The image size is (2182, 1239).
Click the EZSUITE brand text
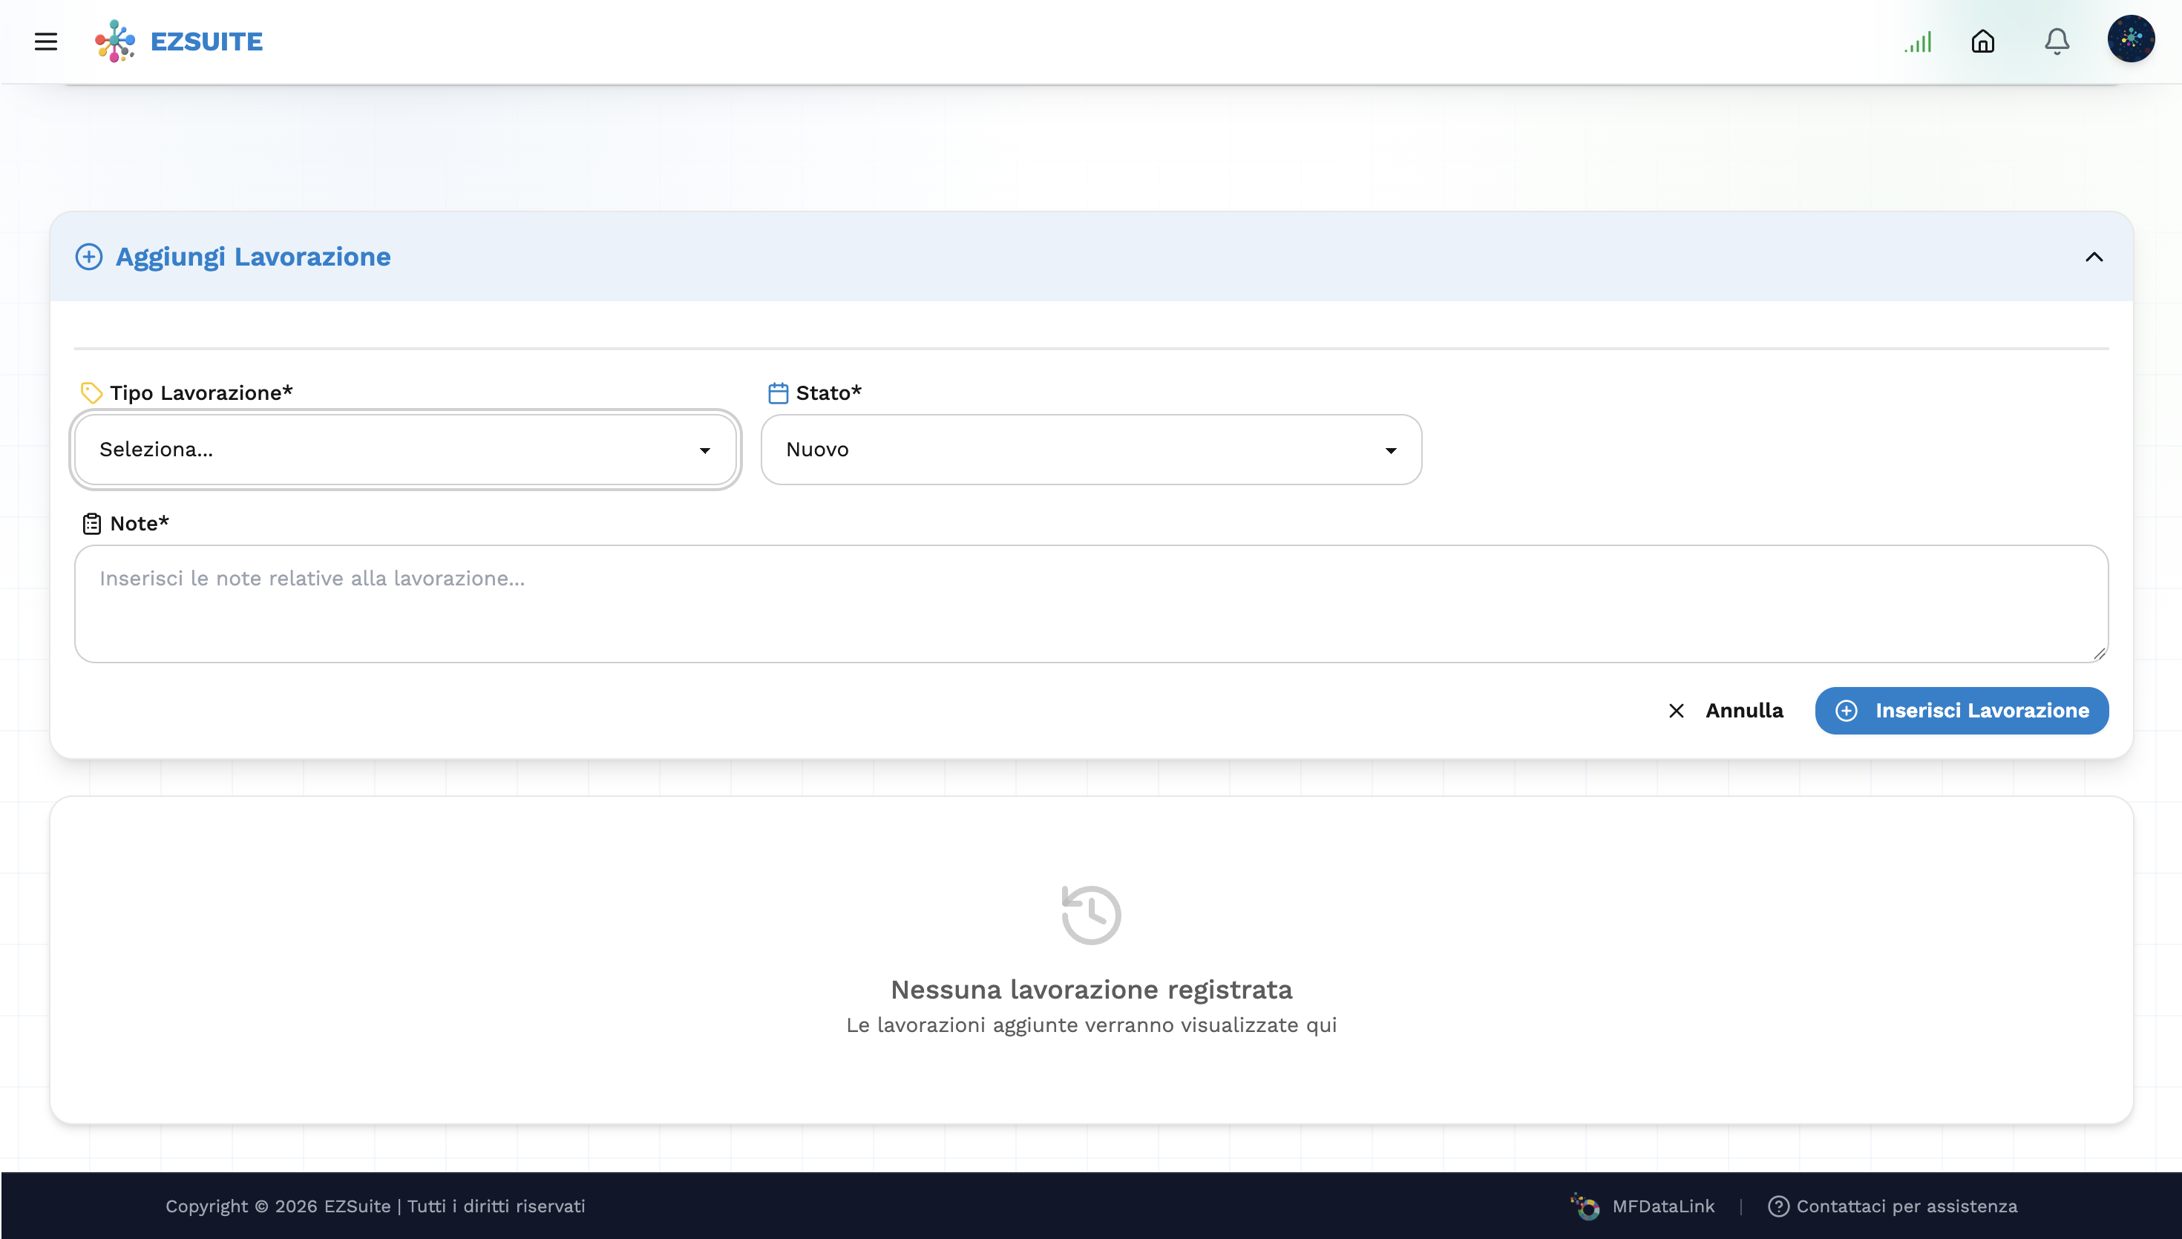[207, 42]
